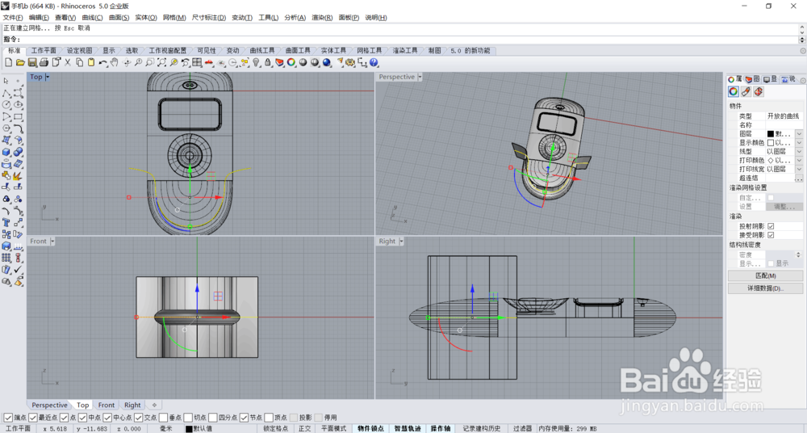Switch to the 实体工具 toolbar tab
Screen dimensions: 807x433
(x=333, y=51)
